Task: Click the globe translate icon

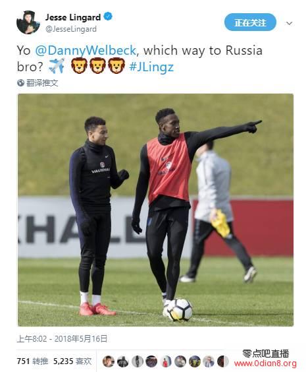Action: click(x=20, y=83)
